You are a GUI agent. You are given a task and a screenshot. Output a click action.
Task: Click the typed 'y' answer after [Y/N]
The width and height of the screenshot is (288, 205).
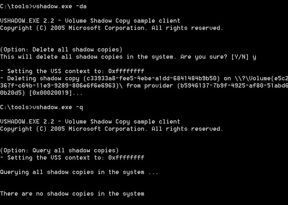(x=254, y=57)
